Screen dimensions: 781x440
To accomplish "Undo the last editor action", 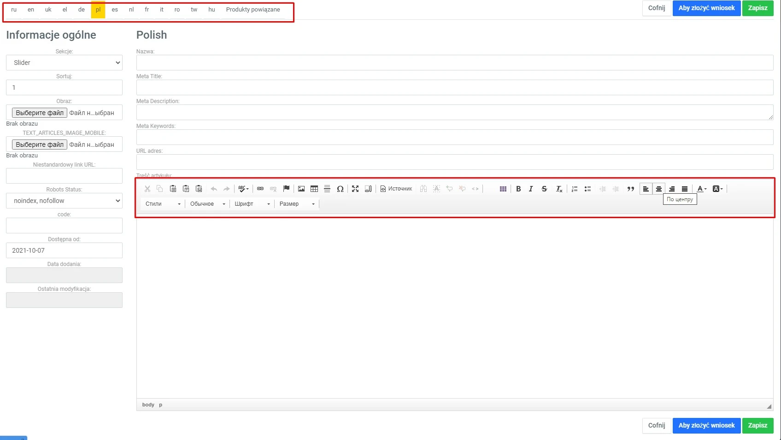I will 213,189.
